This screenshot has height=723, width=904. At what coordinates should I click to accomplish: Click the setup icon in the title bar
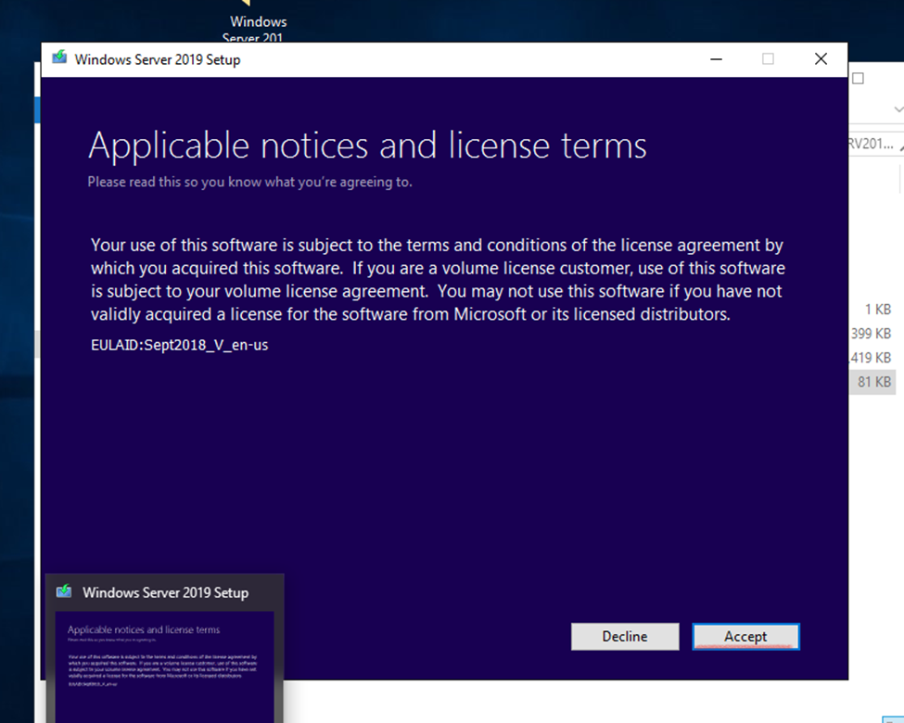coord(60,59)
